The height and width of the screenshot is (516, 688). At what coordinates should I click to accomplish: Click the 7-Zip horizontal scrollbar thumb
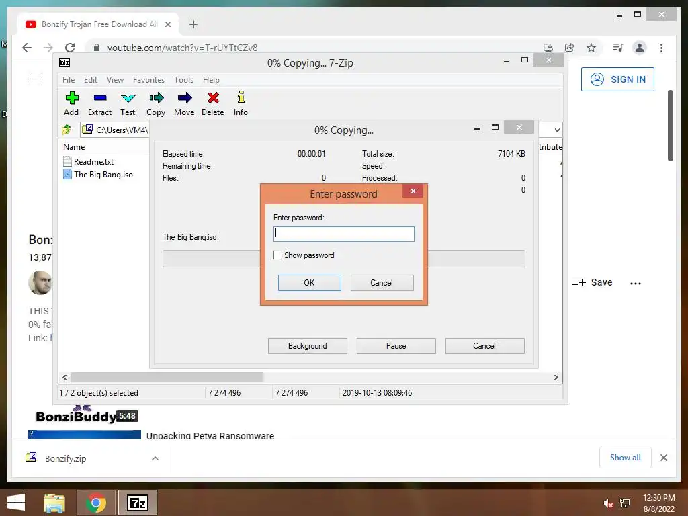tap(167, 378)
